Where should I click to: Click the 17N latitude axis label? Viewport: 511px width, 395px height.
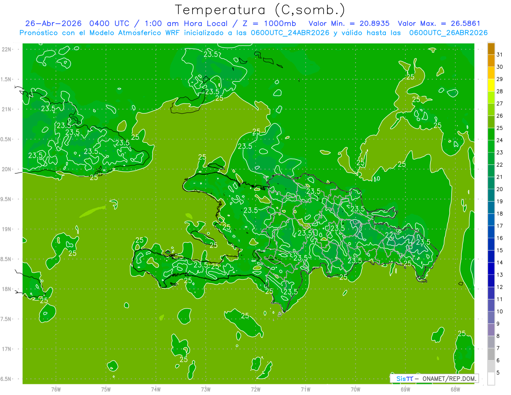[7, 349]
